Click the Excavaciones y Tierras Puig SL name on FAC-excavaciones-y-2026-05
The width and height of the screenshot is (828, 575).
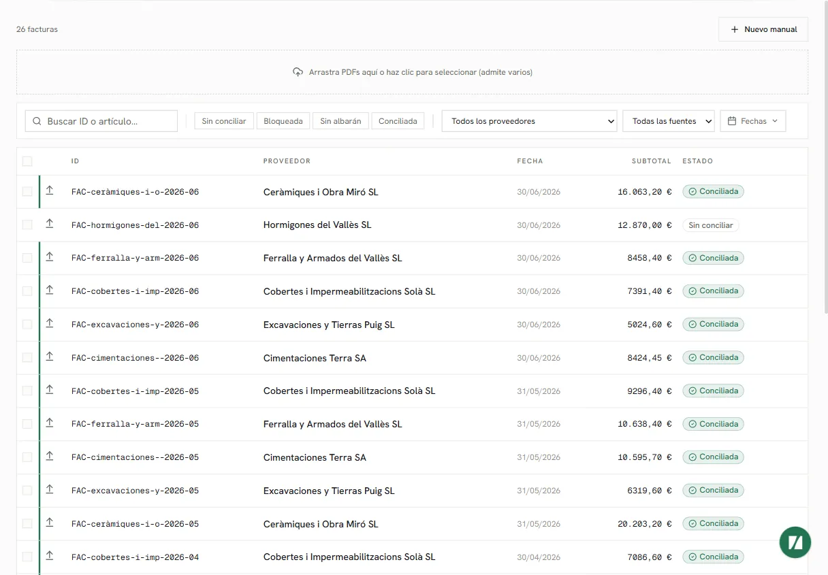(x=329, y=491)
